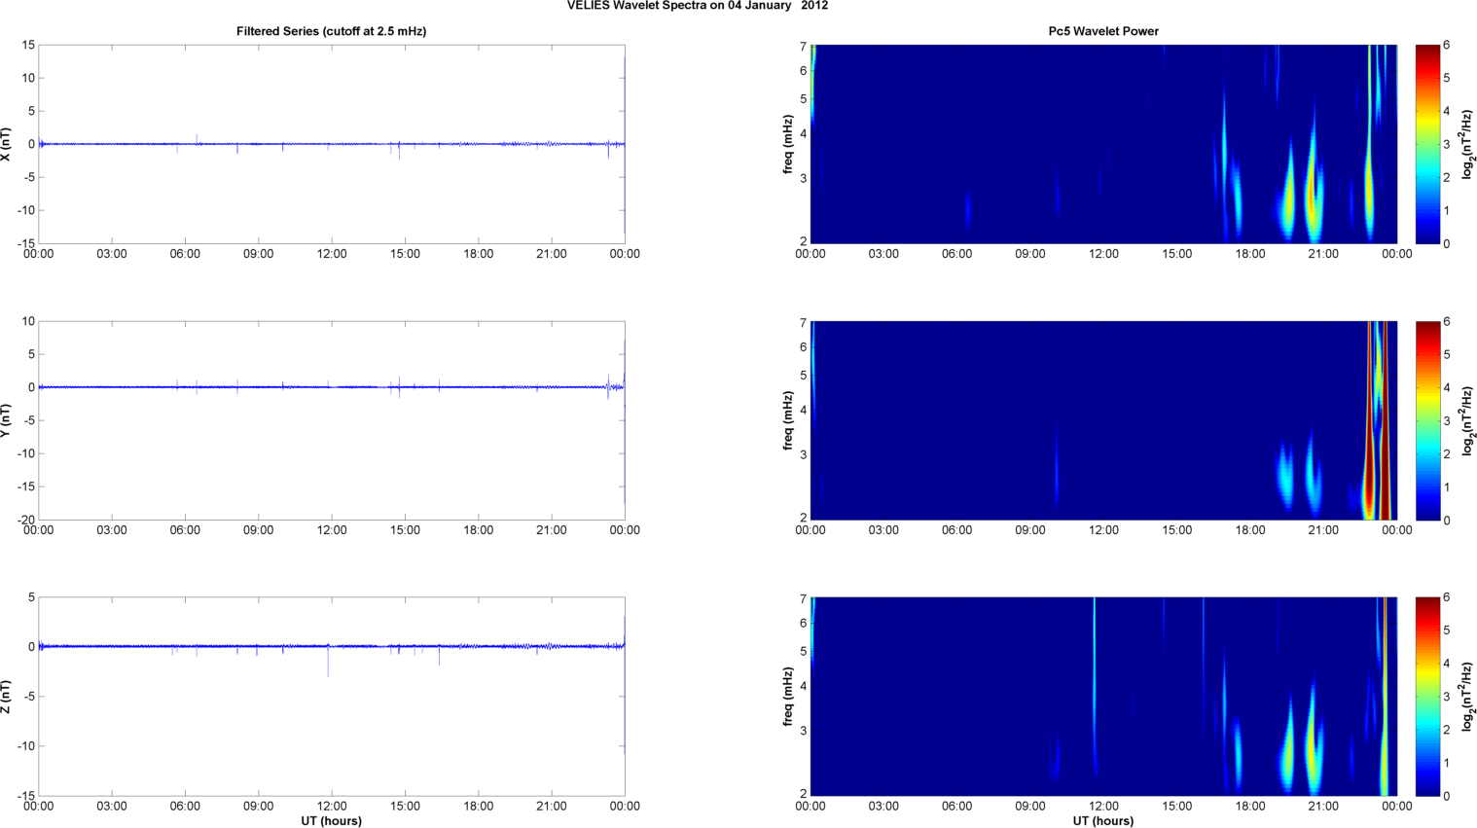1477x828 pixels.
Task: Click the log2(nT²/Hz) label of middle color bar
Action: click(x=1469, y=420)
